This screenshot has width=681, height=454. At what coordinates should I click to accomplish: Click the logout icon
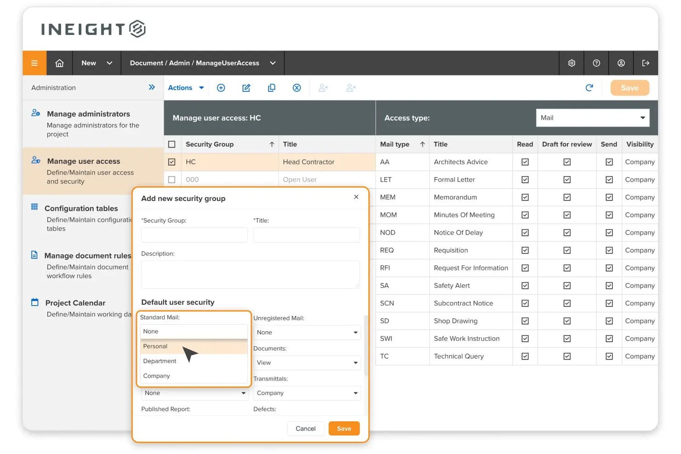[x=646, y=63]
